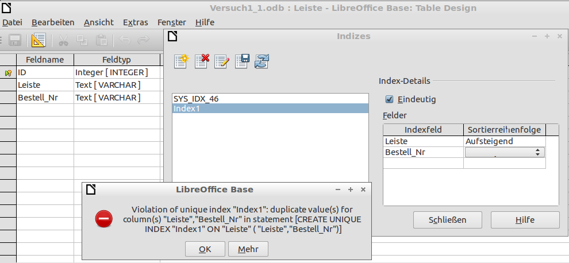Click the Feldname column header

(x=45, y=60)
